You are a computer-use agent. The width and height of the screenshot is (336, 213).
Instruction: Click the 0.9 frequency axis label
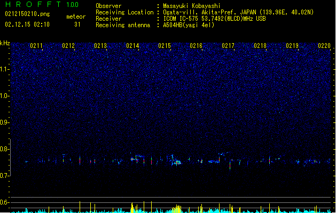click(x=4, y=122)
